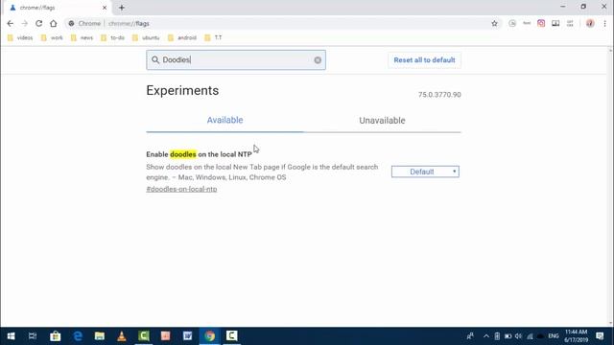Open the taskbar clock and date
Screen dimensions: 614x345
[576, 336]
